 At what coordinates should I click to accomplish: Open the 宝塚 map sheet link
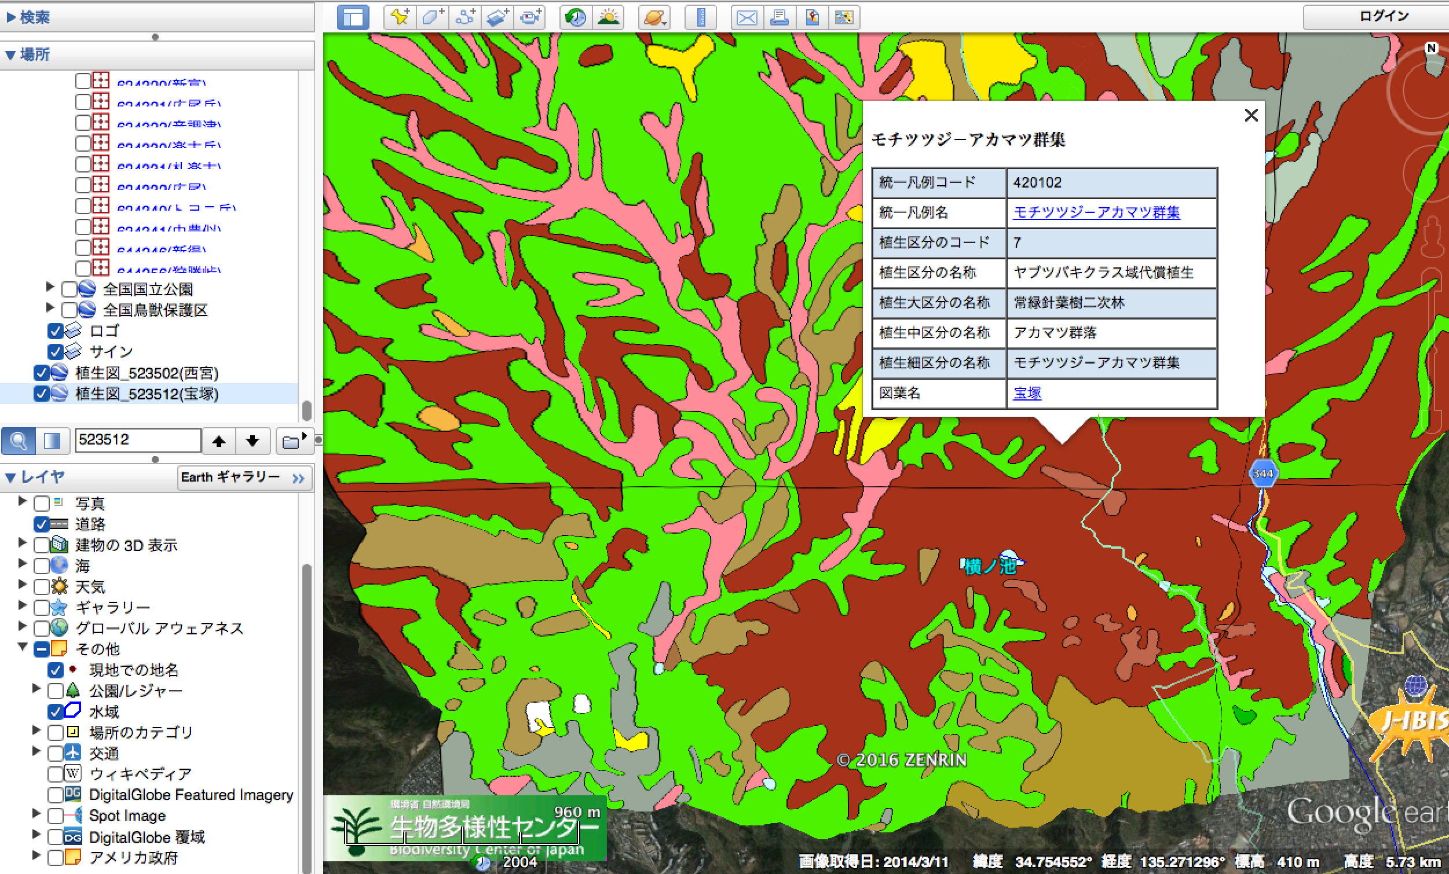tap(1027, 392)
